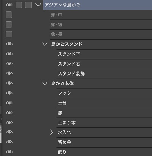The height and width of the screenshot is (156, 152).
Task: Select the 鎖-中 item
Action: pos(101,15)
